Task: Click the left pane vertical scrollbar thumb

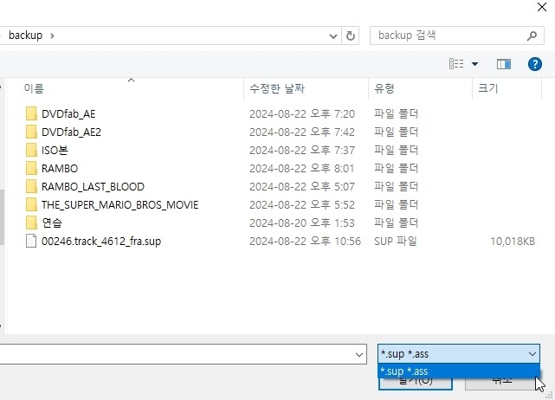Action: coord(2,217)
